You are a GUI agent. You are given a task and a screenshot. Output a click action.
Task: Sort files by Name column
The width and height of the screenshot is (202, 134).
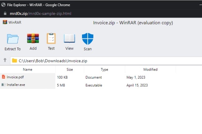(x=28, y=69)
